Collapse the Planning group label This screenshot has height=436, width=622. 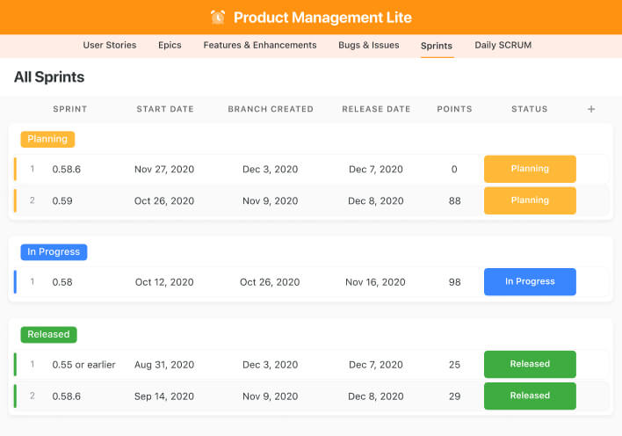[47, 139]
